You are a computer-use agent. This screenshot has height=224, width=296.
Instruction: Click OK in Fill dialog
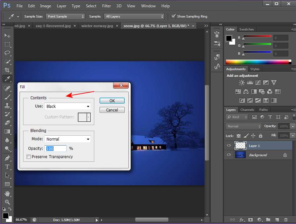112,101
